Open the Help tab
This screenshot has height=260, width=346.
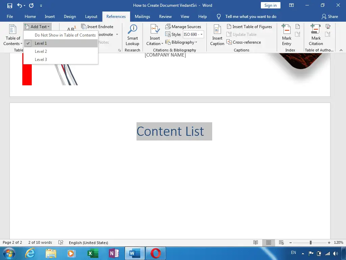tap(202, 17)
